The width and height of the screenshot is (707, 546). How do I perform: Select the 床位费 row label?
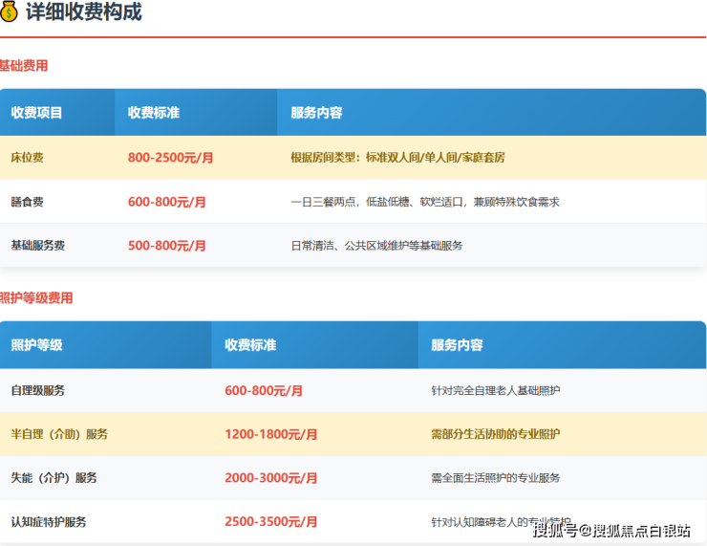[27, 158]
